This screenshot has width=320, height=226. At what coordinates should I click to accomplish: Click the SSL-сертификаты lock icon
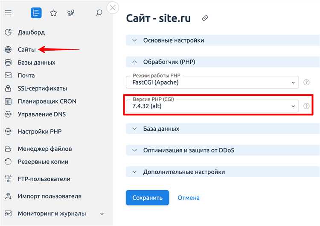8,88
